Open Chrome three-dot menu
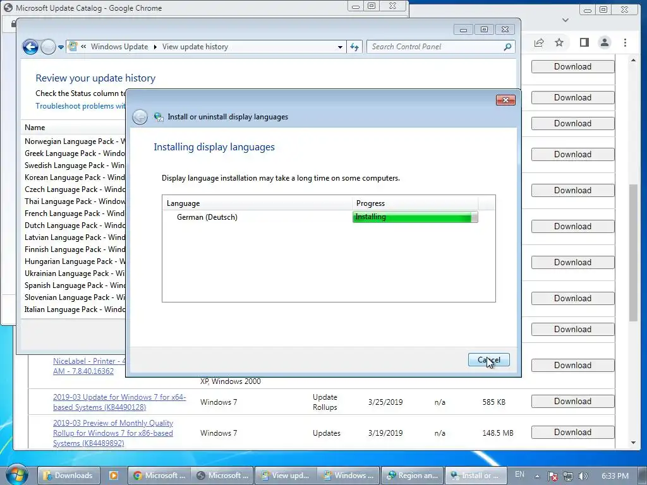The height and width of the screenshot is (485, 647). [x=625, y=42]
